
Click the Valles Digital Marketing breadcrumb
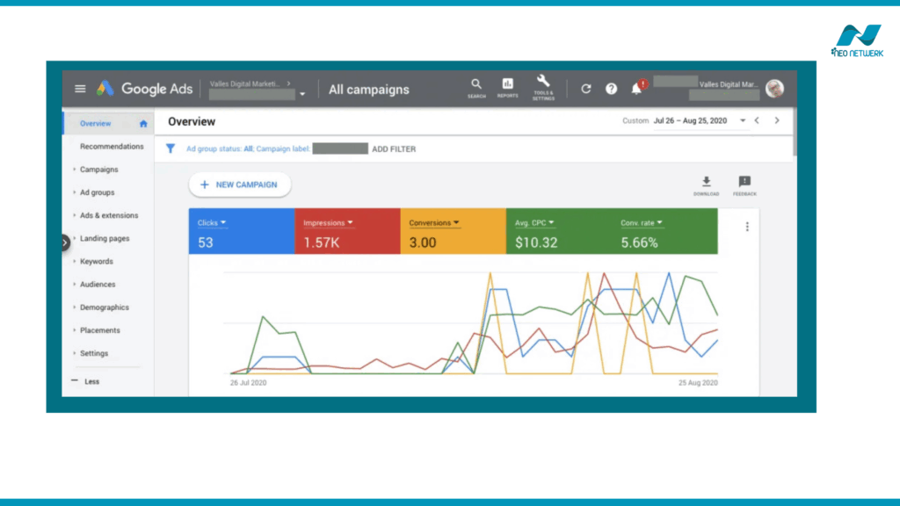click(x=245, y=83)
